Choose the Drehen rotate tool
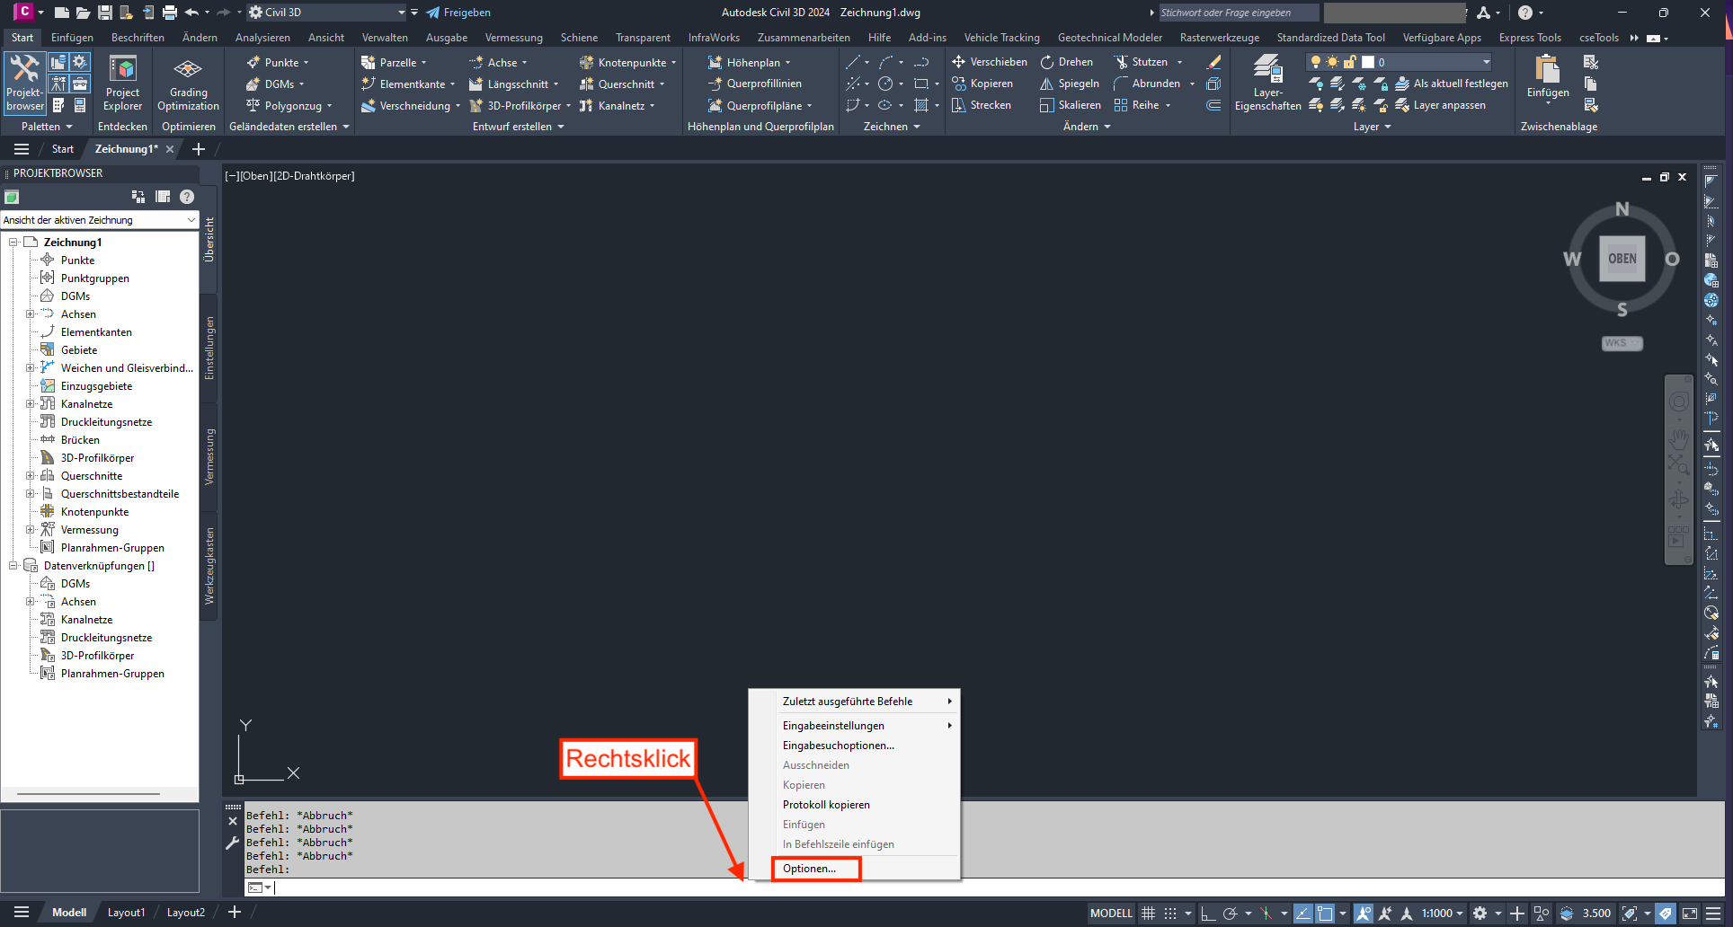1733x927 pixels. [1066, 62]
